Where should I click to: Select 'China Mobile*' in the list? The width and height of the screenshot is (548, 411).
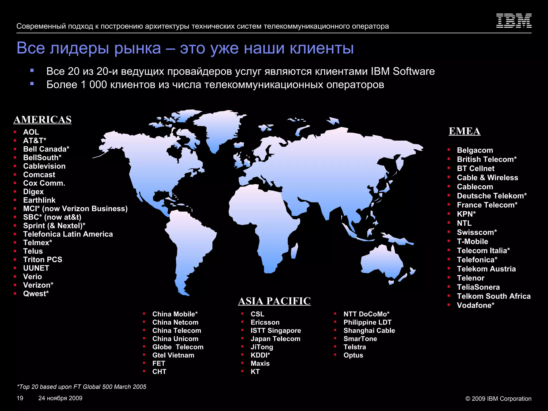click(x=175, y=314)
